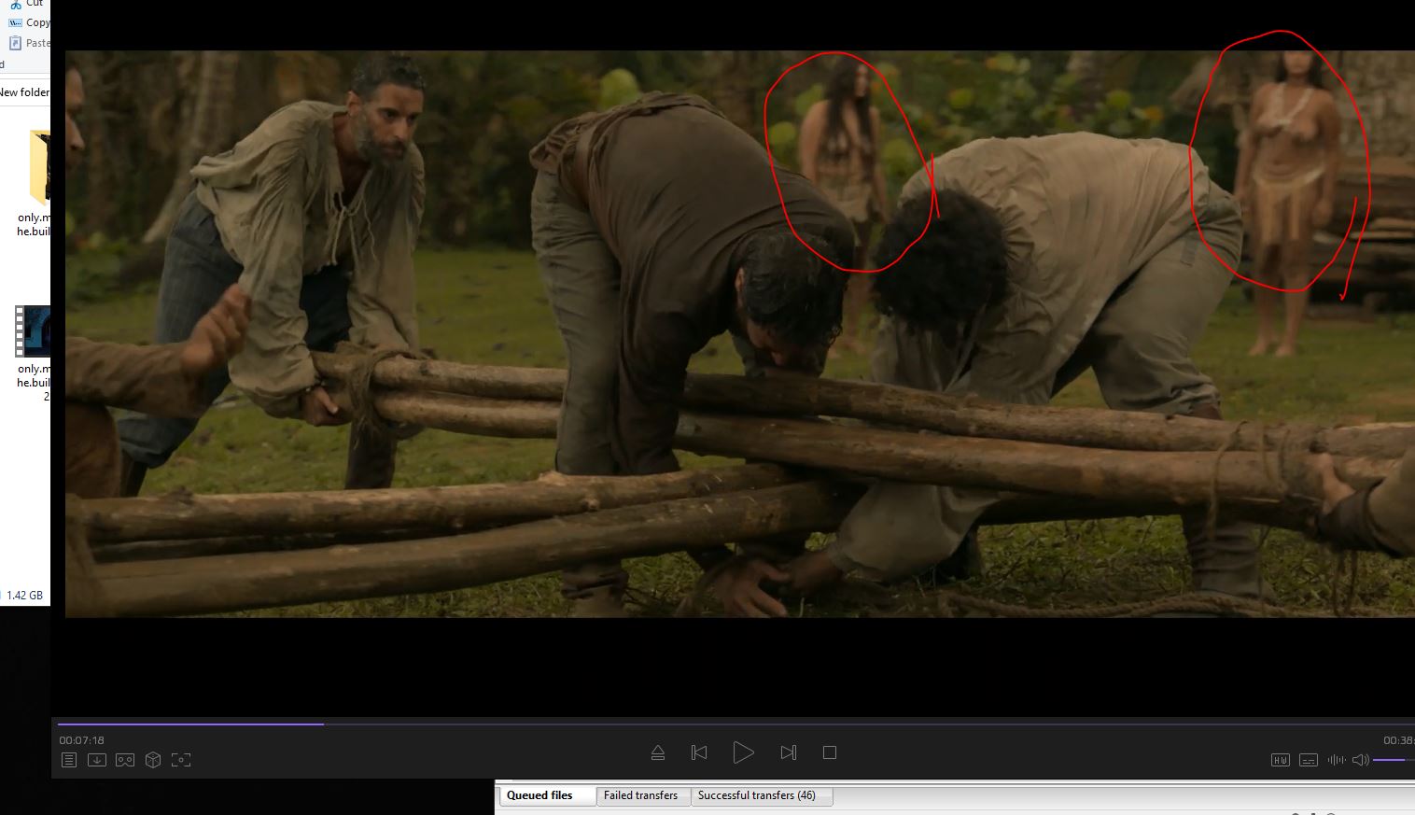Enable VR headset viewing mode
The height and width of the screenshot is (815, 1415).
[x=124, y=760]
